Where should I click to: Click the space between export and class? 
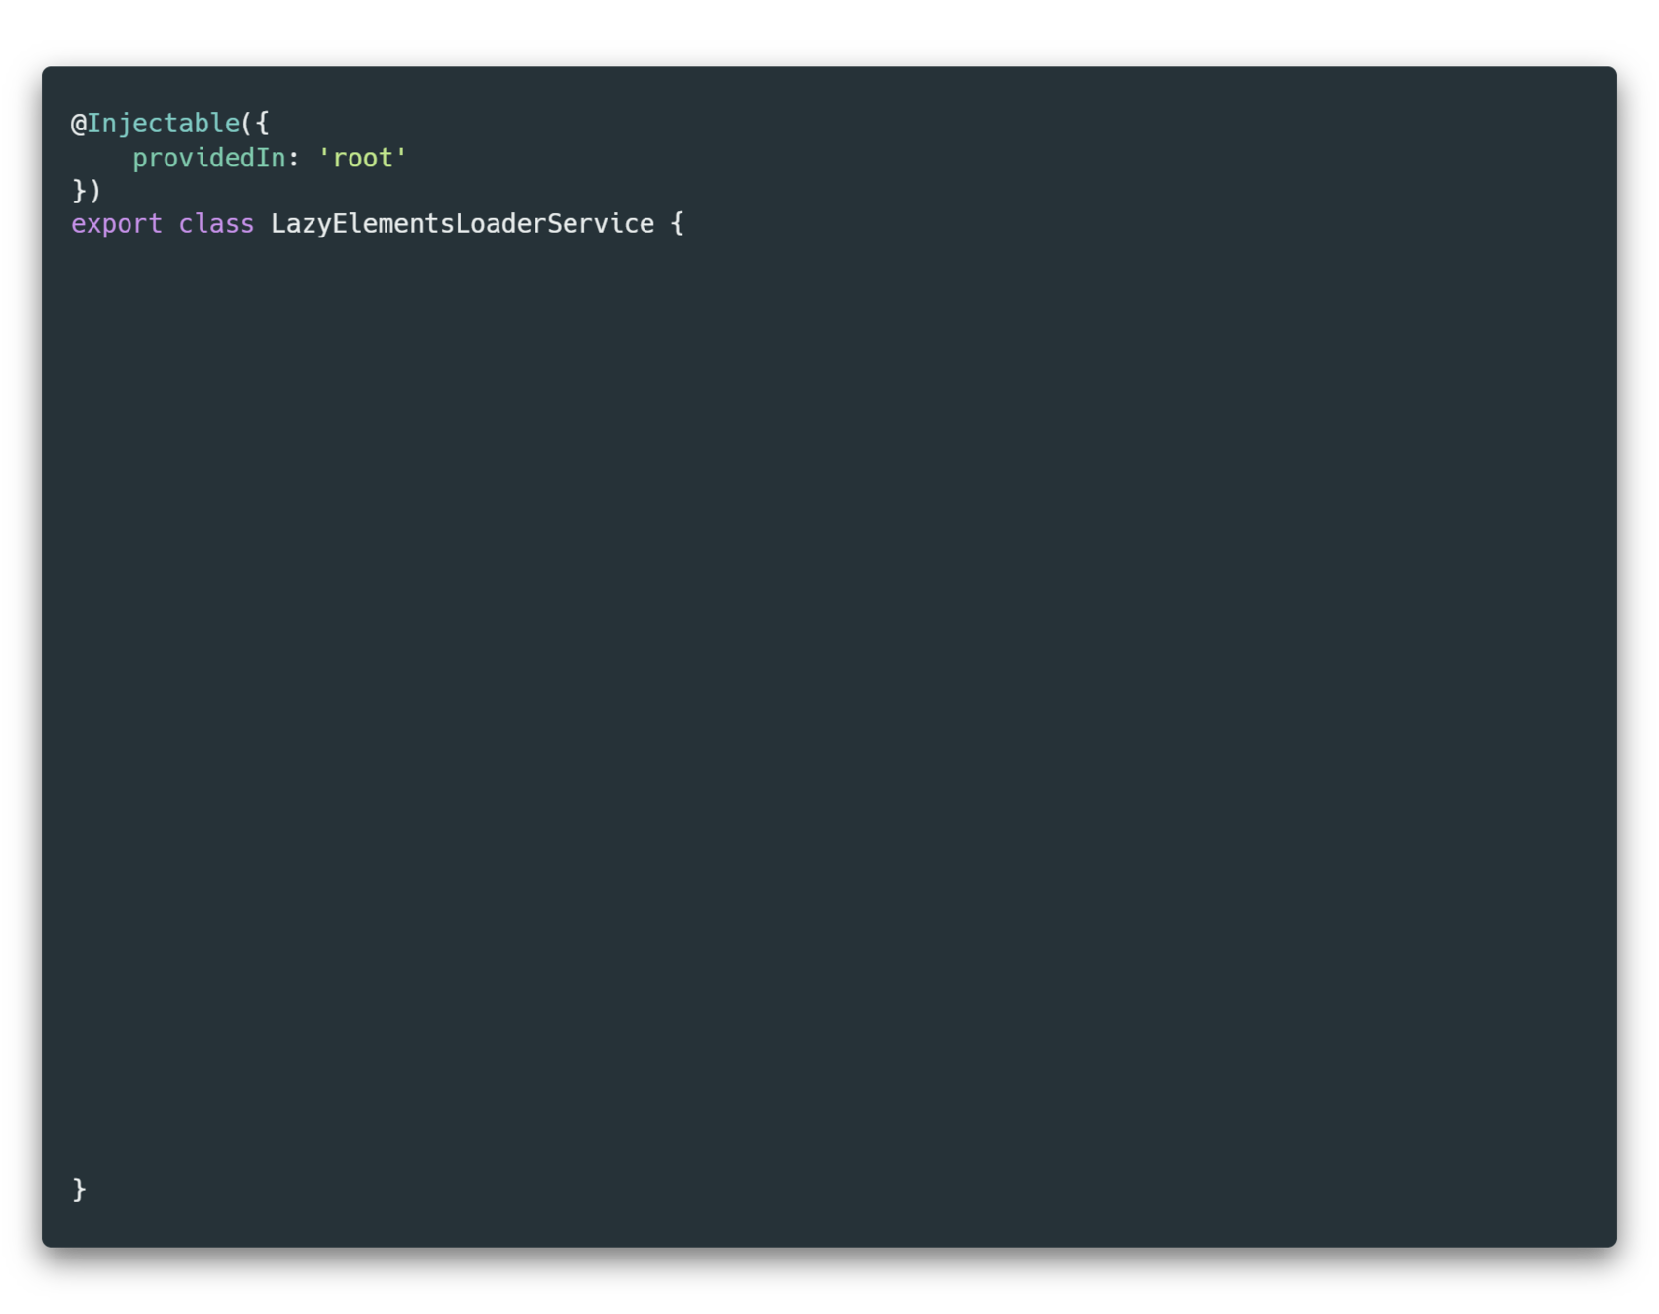pyautogui.click(x=170, y=225)
